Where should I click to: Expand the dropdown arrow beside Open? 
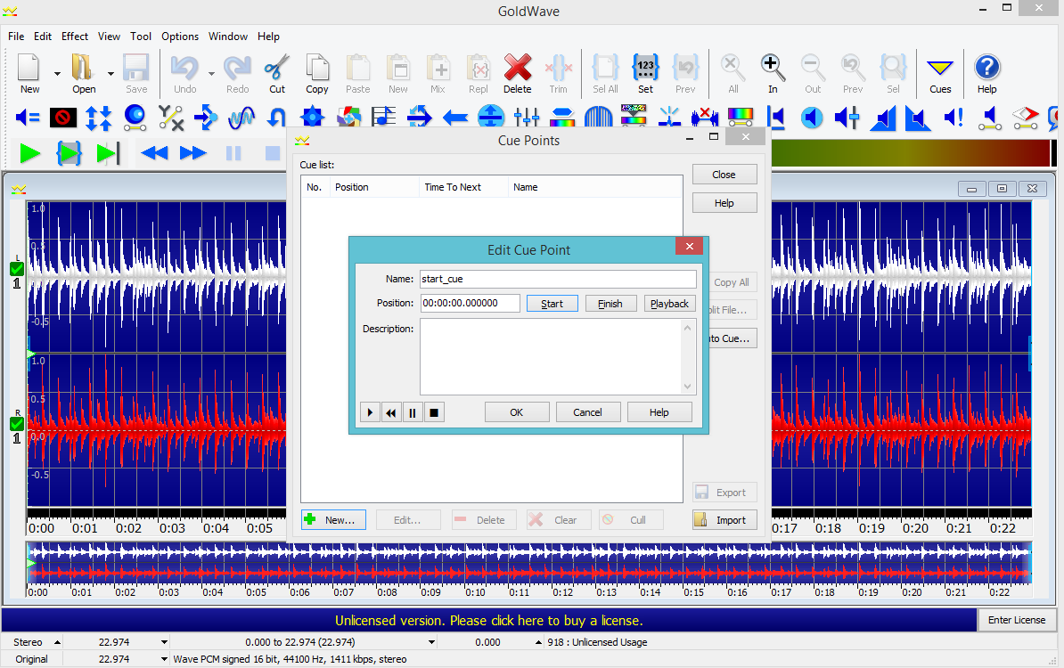110,74
